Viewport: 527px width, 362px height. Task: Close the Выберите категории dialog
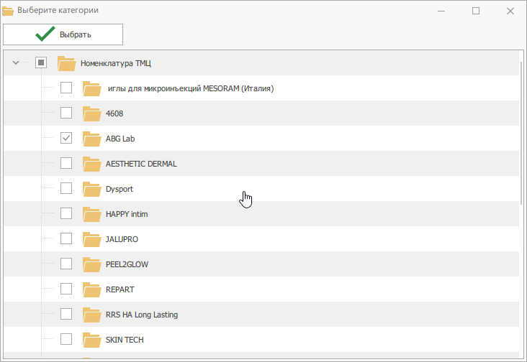pyautogui.click(x=510, y=11)
